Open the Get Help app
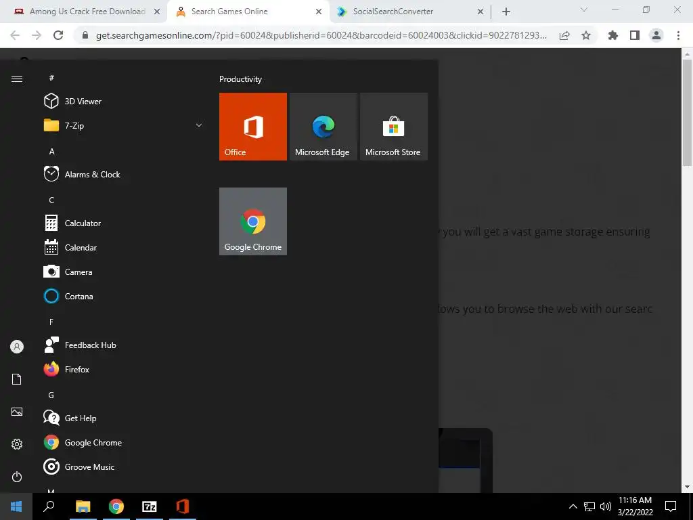Image resolution: width=693 pixels, height=520 pixels. [124, 418]
